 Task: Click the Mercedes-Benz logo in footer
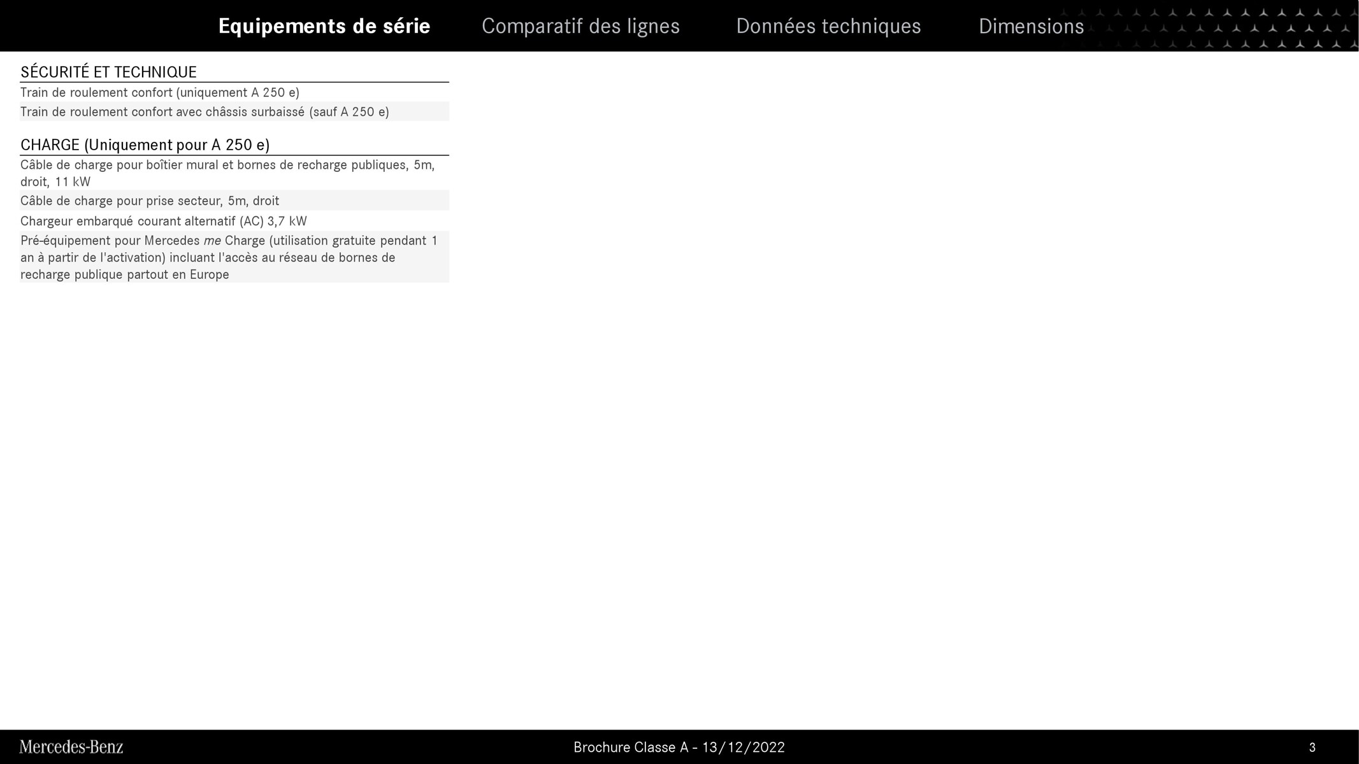tap(71, 747)
